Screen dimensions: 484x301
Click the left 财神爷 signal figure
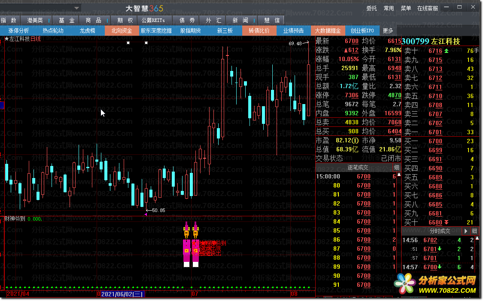point(186,244)
